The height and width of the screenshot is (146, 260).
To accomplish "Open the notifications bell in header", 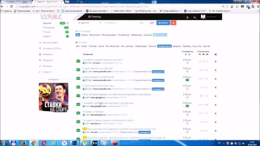I will (187, 17).
